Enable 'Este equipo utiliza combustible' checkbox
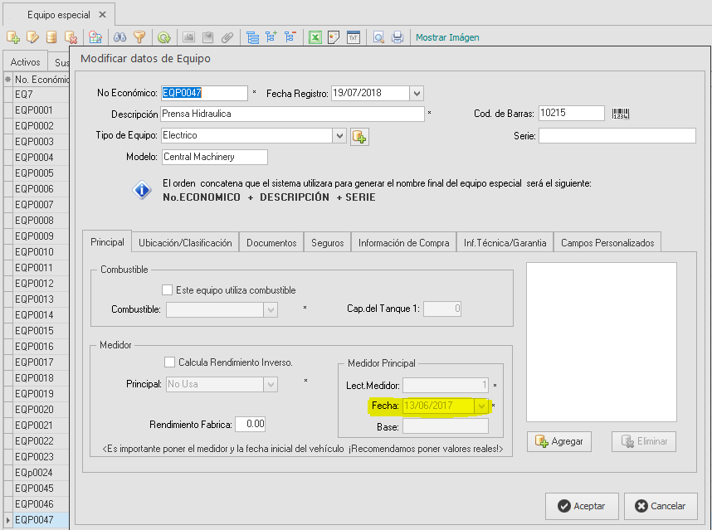Viewport: 712px width, 530px height. (x=167, y=290)
